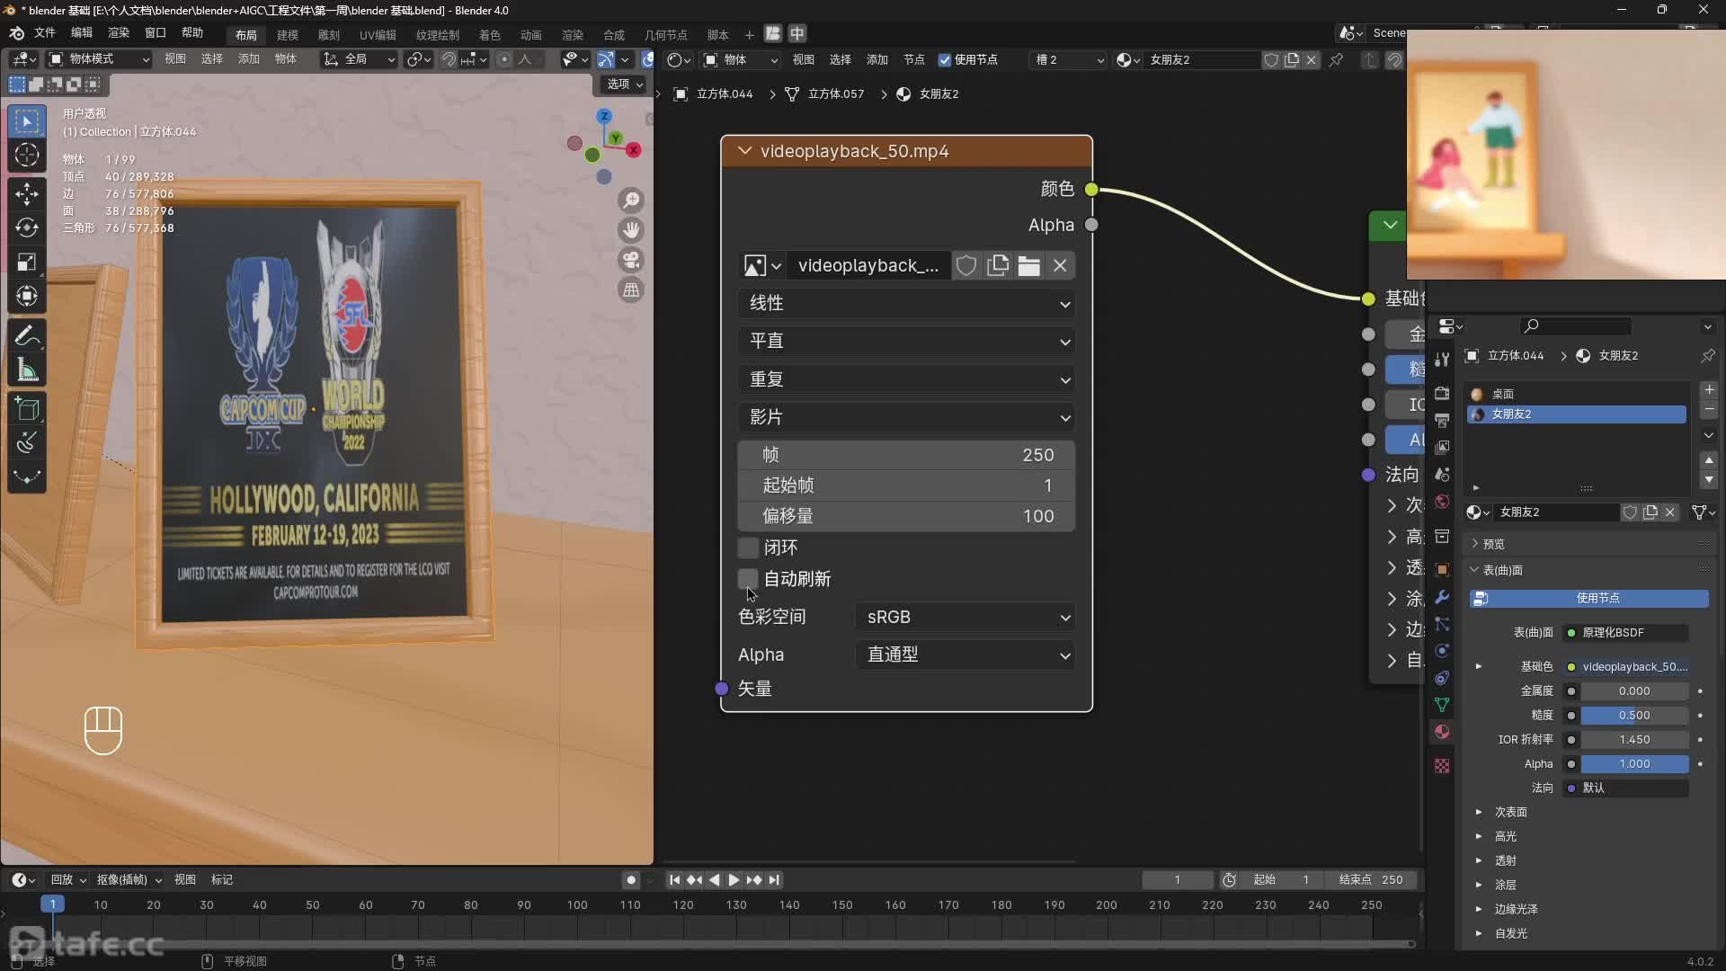Jump to the timeline end frame

point(774,880)
